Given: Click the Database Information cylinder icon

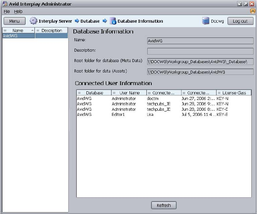Looking at the screenshot, I should coord(113,21).
